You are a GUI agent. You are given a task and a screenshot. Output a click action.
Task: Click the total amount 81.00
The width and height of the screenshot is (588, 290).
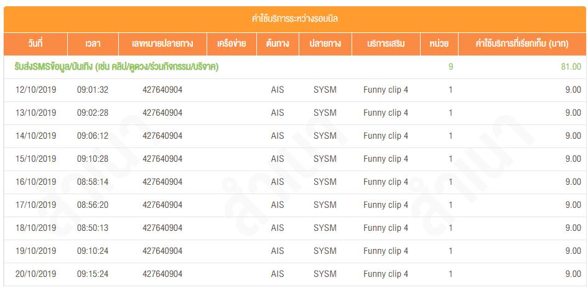571,67
